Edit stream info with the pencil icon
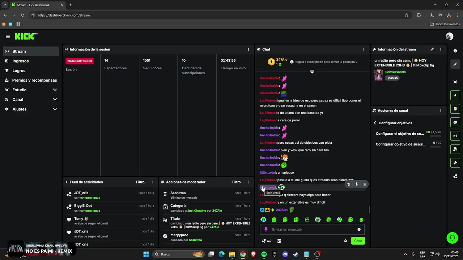 (432, 49)
